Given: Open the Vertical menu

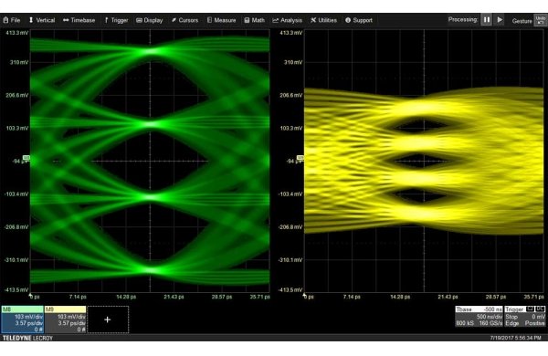Looking at the screenshot, I should click(x=42, y=20).
